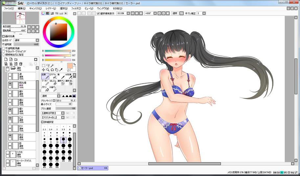The height and width of the screenshot is (176, 300).
Task: Enable 不透明度保護 opacity protect checkbox
Action: click(x=4, y=48)
